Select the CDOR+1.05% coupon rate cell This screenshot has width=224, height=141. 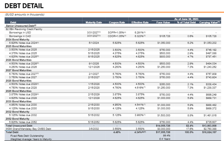pyautogui.click(x=117, y=36)
